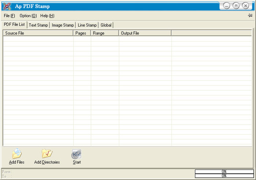
Task: Switch to the Line Stamp tab
Action: click(87, 25)
